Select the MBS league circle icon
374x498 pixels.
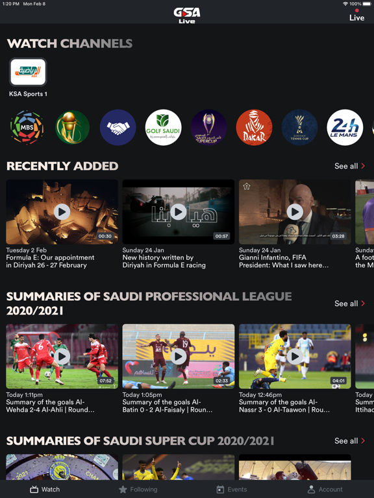point(27,127)
